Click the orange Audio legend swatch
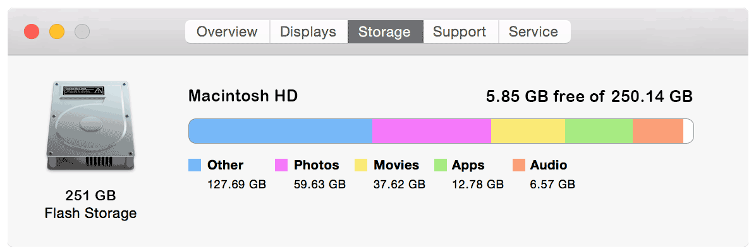Screen dimensions: 756x252 tap(519, 165)
